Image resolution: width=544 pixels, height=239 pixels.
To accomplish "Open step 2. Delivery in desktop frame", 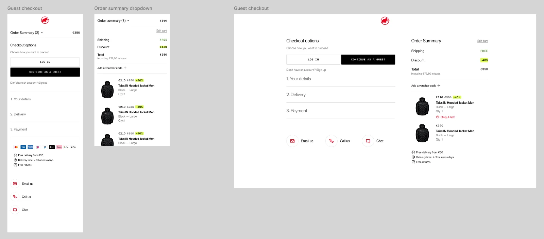I will coord(341,95).
